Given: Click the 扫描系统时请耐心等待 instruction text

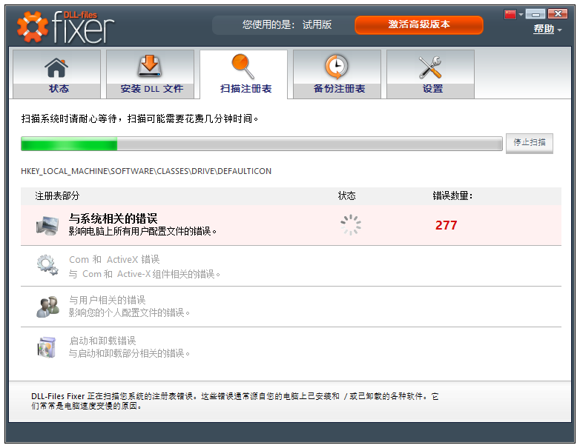Looking at the screenshot, I should [x=140, y=118].
